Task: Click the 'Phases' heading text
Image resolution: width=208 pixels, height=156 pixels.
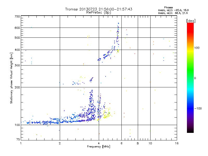Action: point(168,8)
